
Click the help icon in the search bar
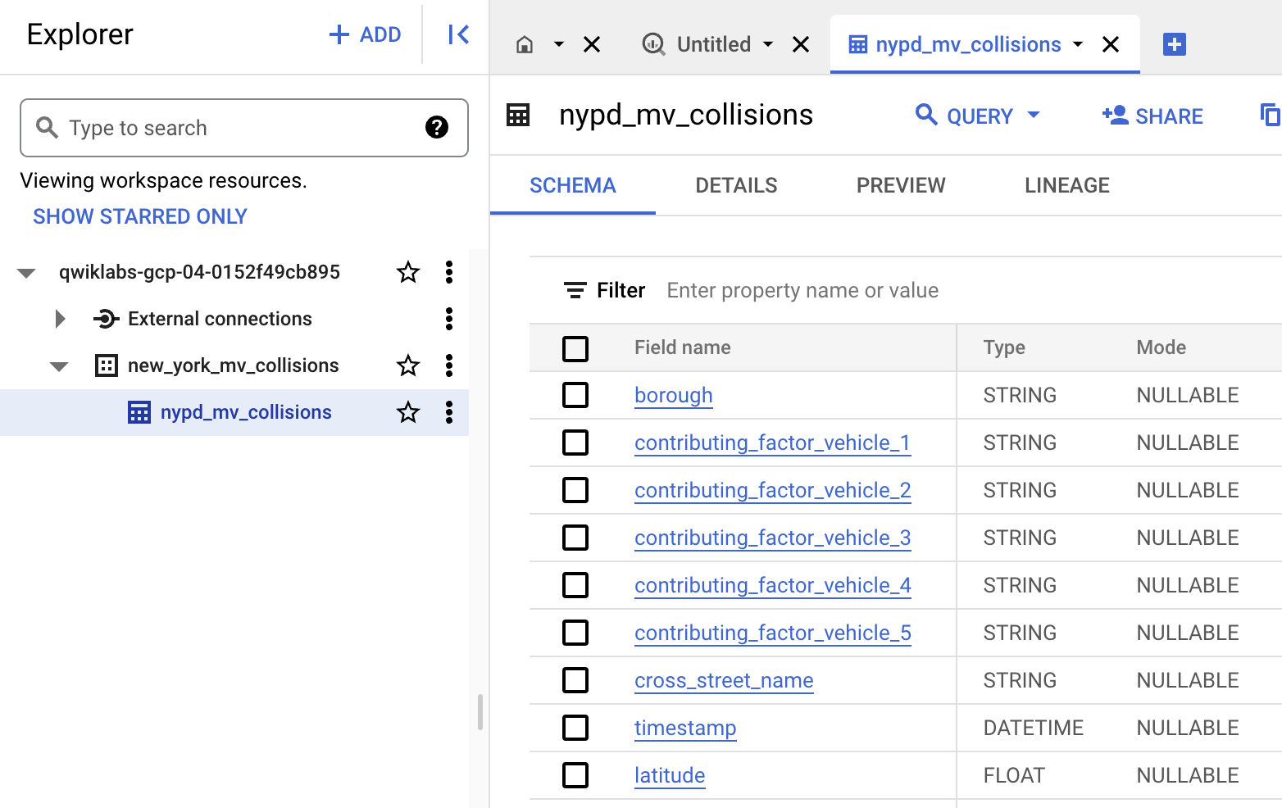(x=438, y=128)
